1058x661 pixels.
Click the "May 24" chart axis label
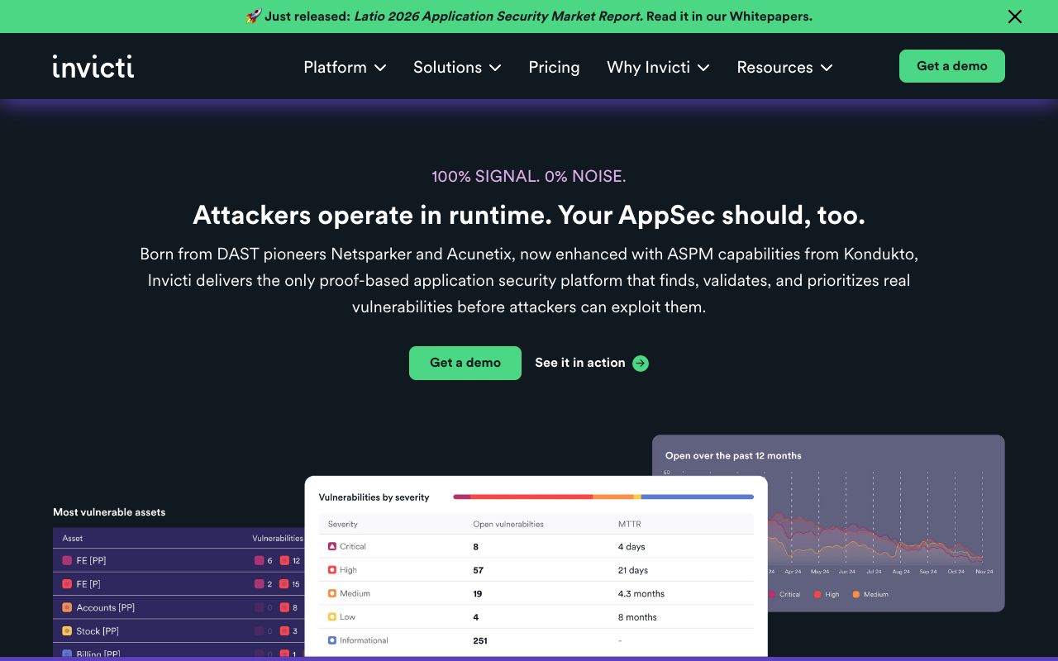[820, 572]
